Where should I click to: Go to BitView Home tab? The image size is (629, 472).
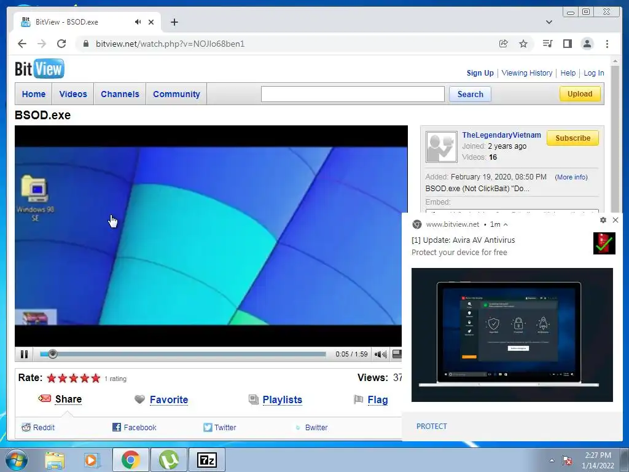point(34,94)
